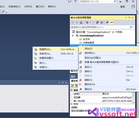The width and height of the screenshot is (139, 118).
Task: Click the 添加(D) context menu item
Action: pos(108,49)
